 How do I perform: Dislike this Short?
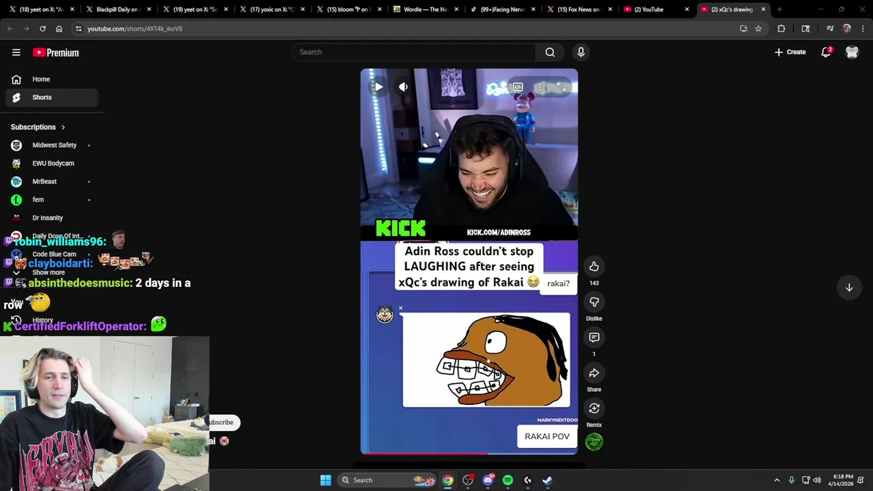coord(594,302)
